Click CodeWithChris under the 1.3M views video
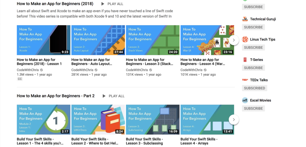Viewport: 306px width, 147px height. [28, 70]
